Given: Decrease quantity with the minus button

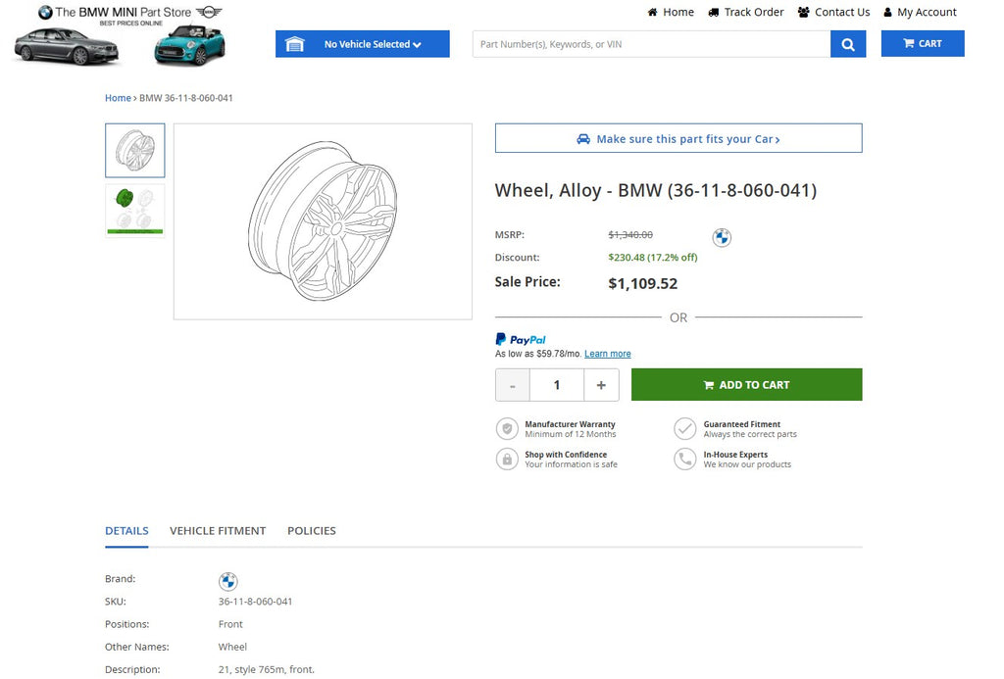Looking at the screenshot, I should pos(512,385).
